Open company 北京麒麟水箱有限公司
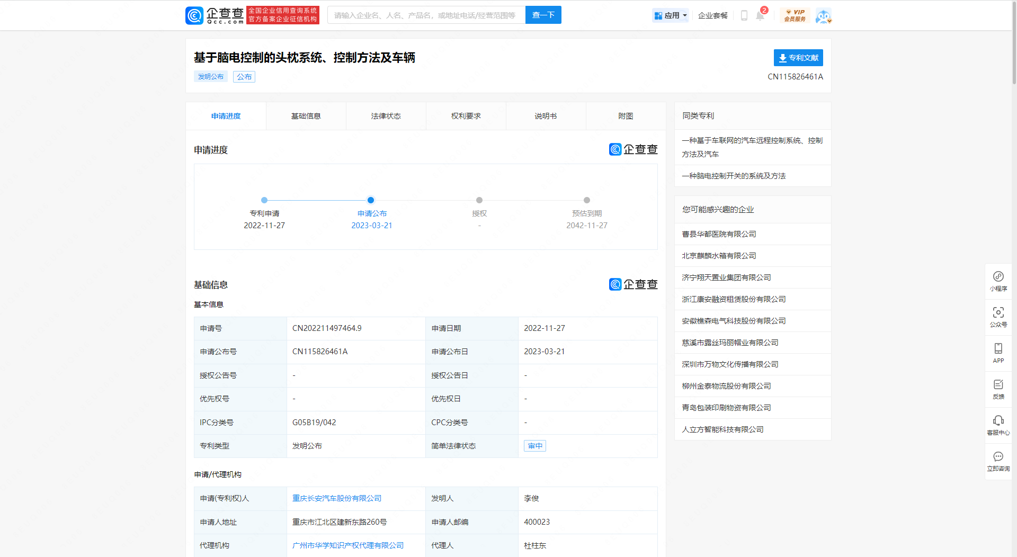Image resolution: width=1017 pixels, height=557 pixels. [719, 256]
